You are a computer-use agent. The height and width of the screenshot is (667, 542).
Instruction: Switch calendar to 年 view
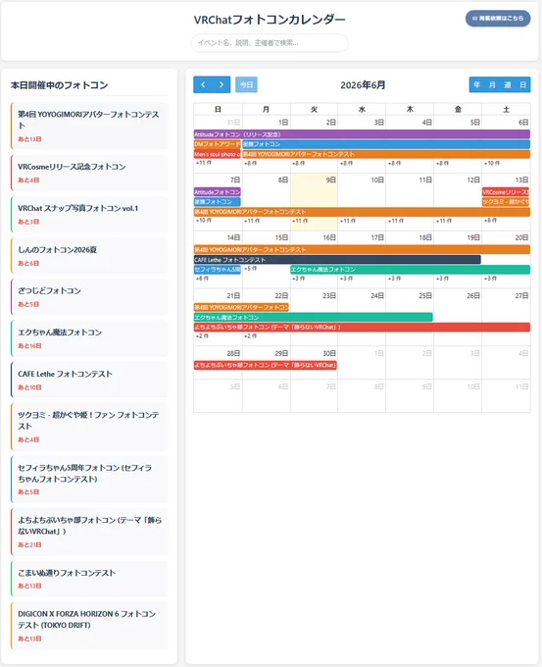[x=477, y=84]
